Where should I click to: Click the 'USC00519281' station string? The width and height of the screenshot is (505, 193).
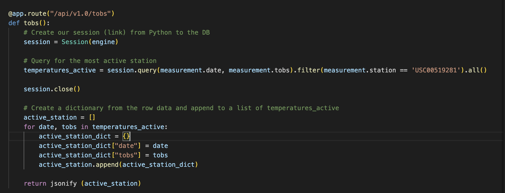tap(436, 70)
